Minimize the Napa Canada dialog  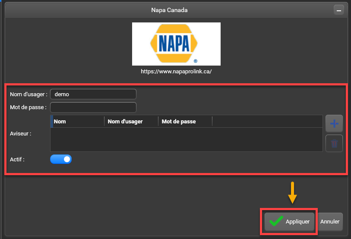coord(339,10)
